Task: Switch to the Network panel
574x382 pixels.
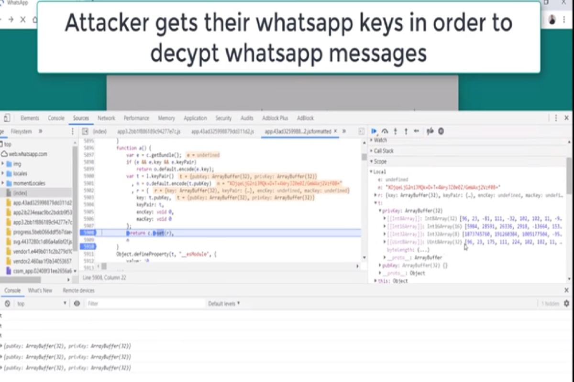Action: tap(106, 118)
